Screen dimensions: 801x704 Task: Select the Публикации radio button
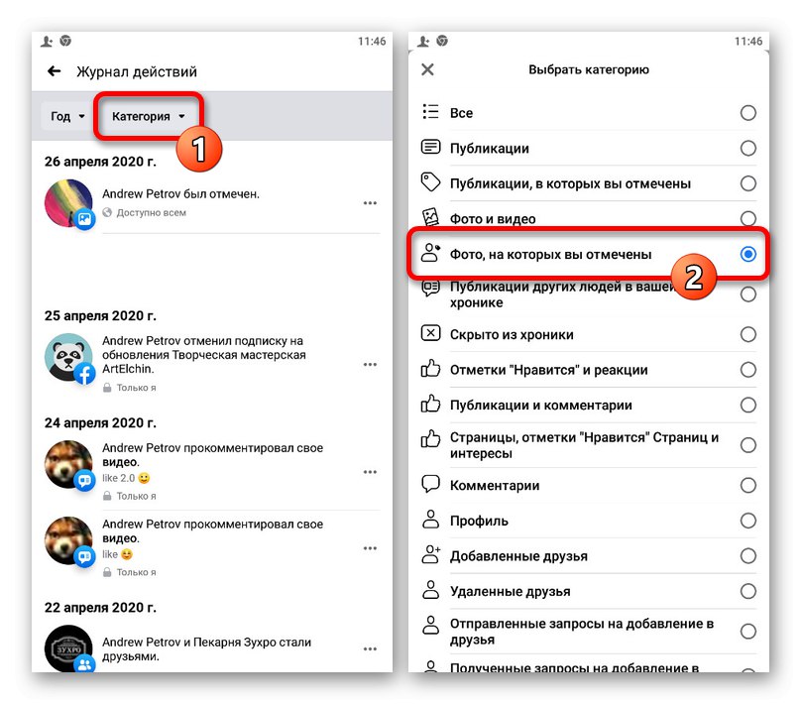click(x=747, y=148)
